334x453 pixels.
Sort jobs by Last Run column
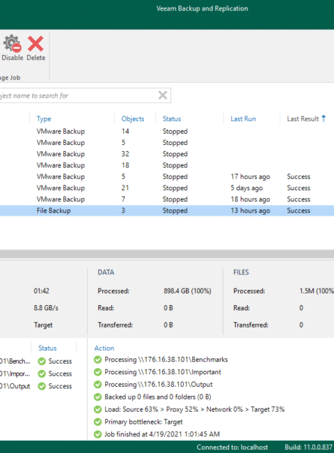[243, 118]
